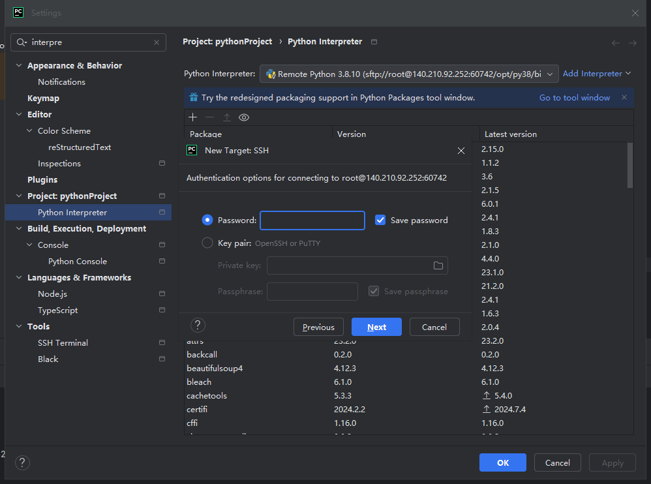Viewport: 651px width, 484px height.
Task: Click the search magnifier icon
Action: 21,42
